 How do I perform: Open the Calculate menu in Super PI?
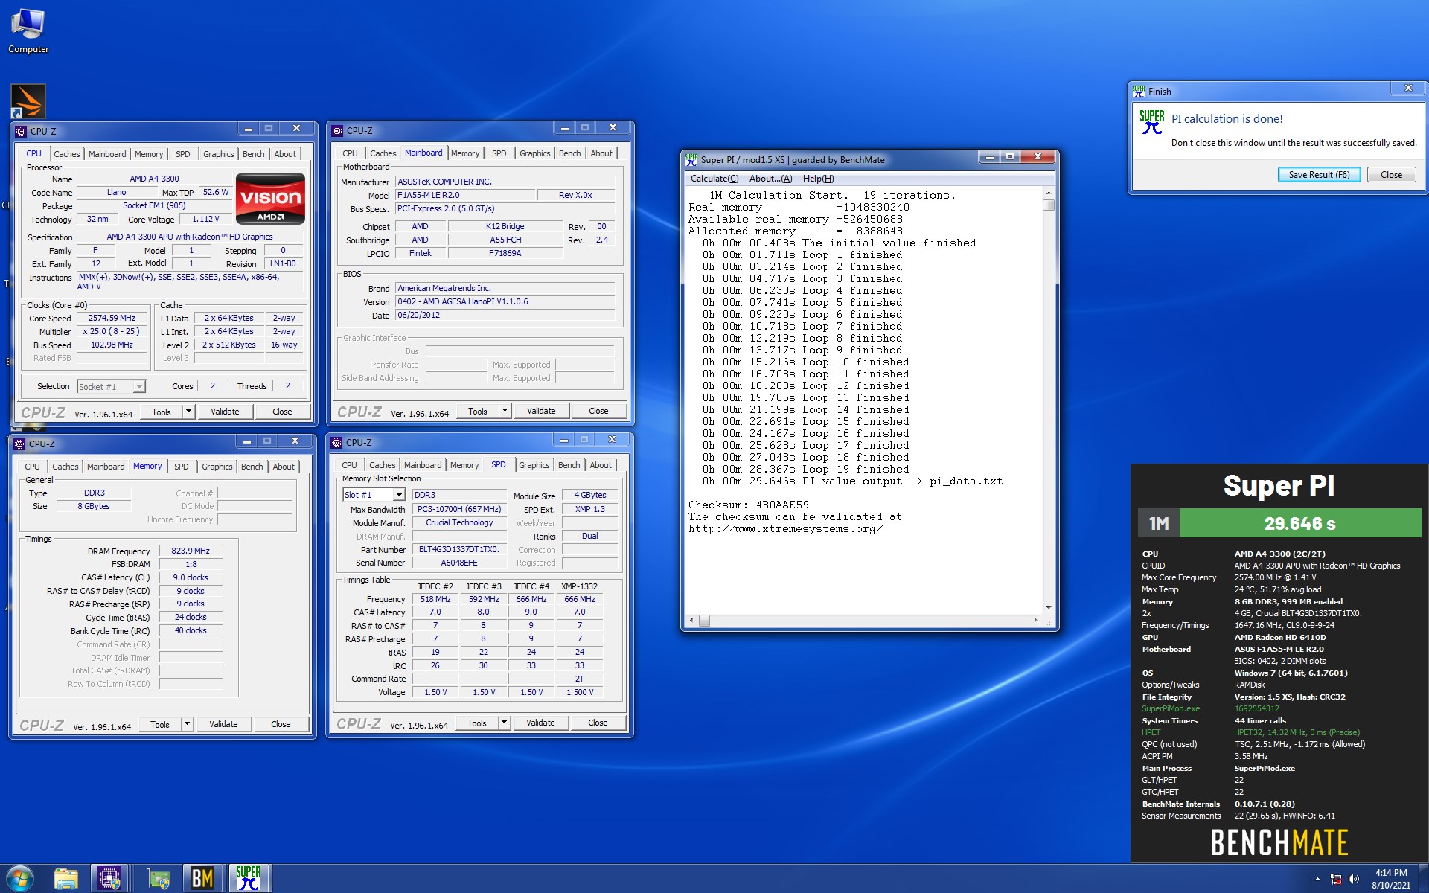click(x=714, y=179)
